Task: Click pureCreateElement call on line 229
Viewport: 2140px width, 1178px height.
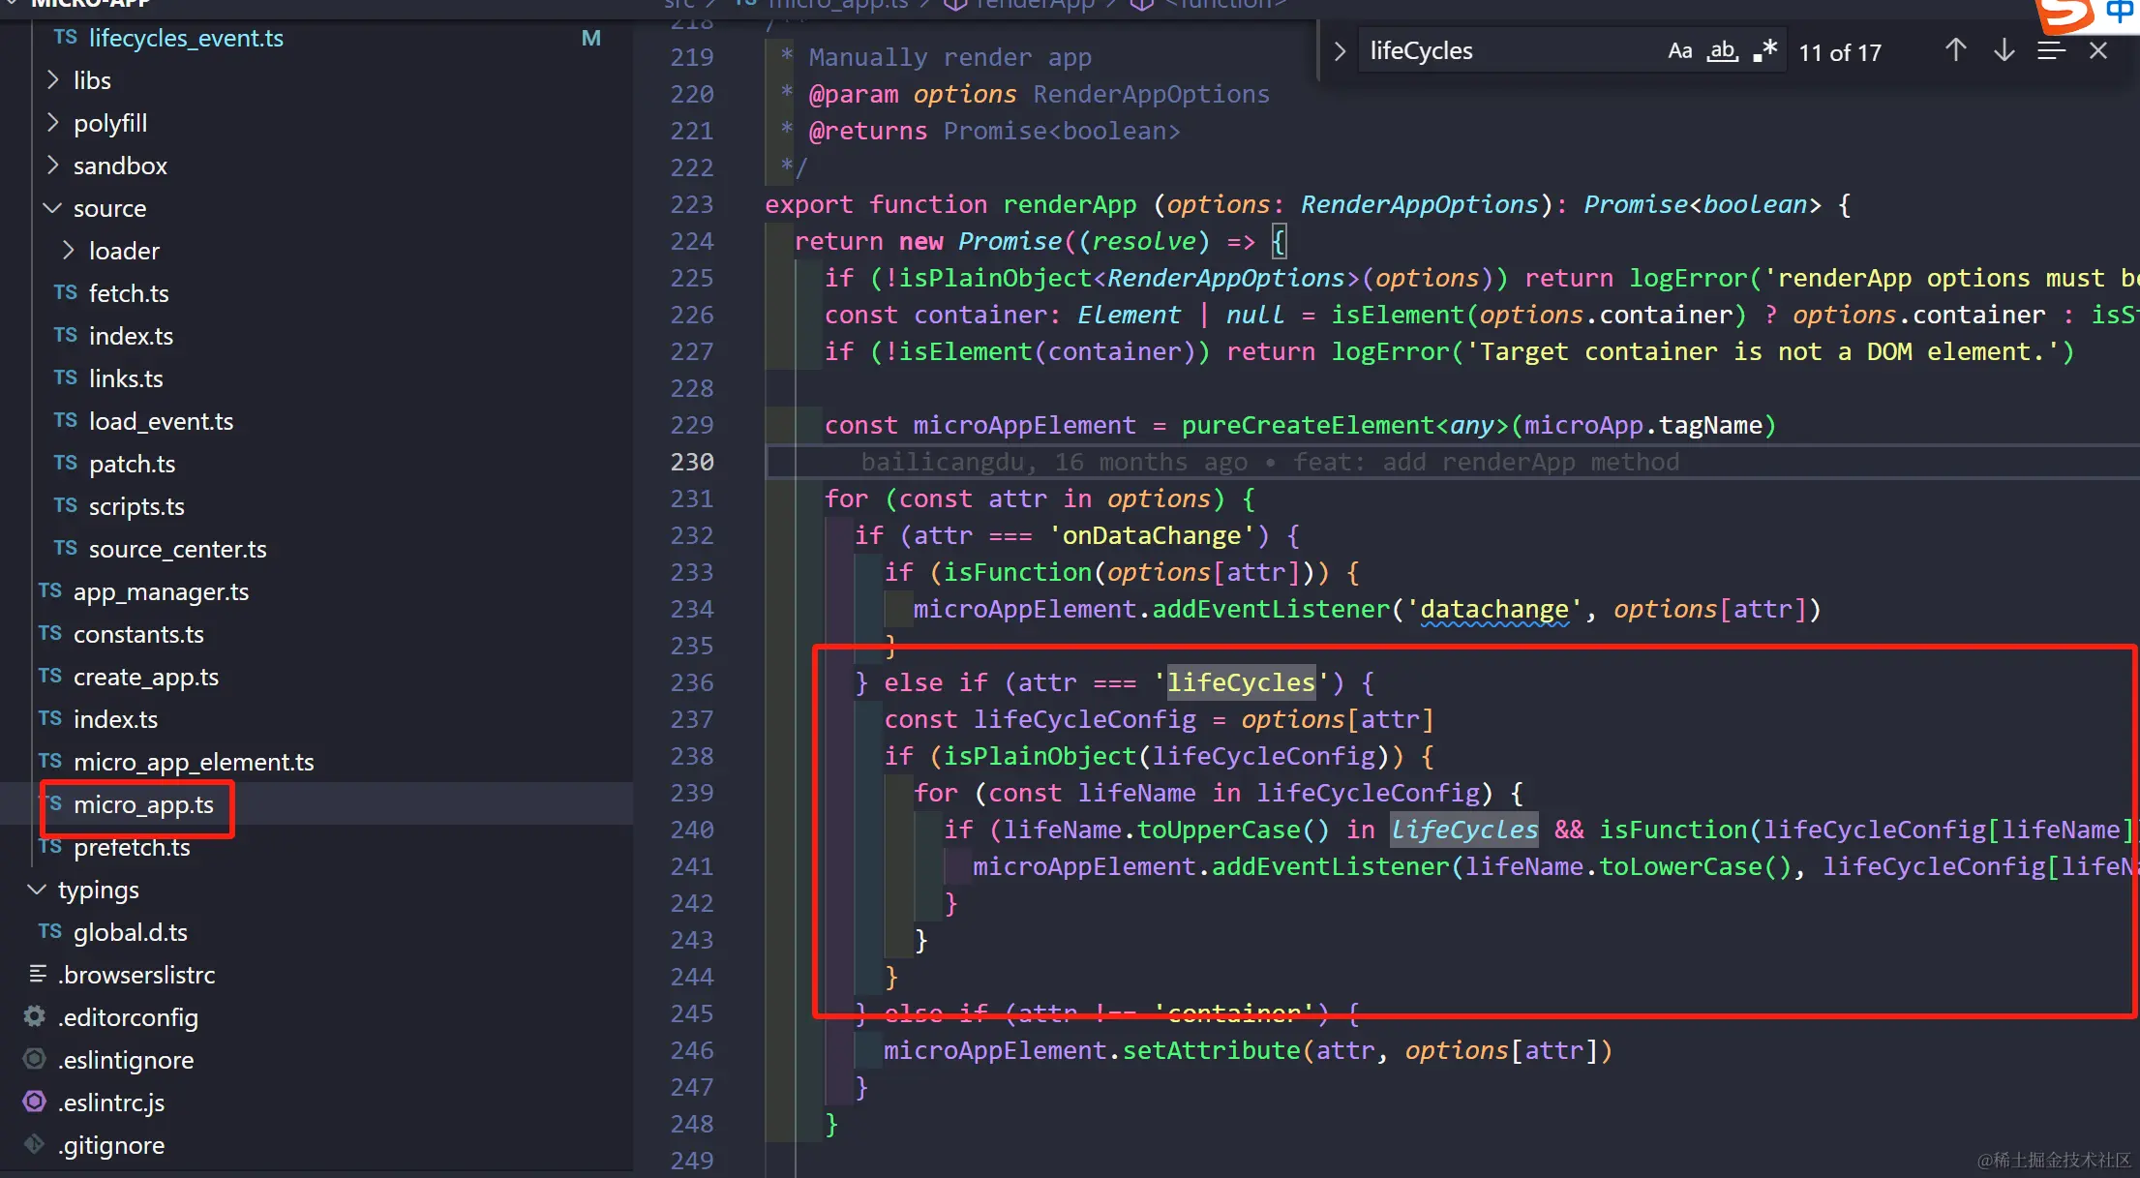Action: pyautogui.click(x=1308, y=425)
